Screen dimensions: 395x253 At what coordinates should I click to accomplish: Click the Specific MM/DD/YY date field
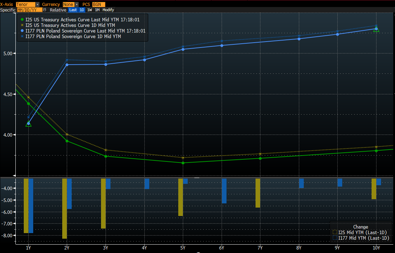click(29, 10)
